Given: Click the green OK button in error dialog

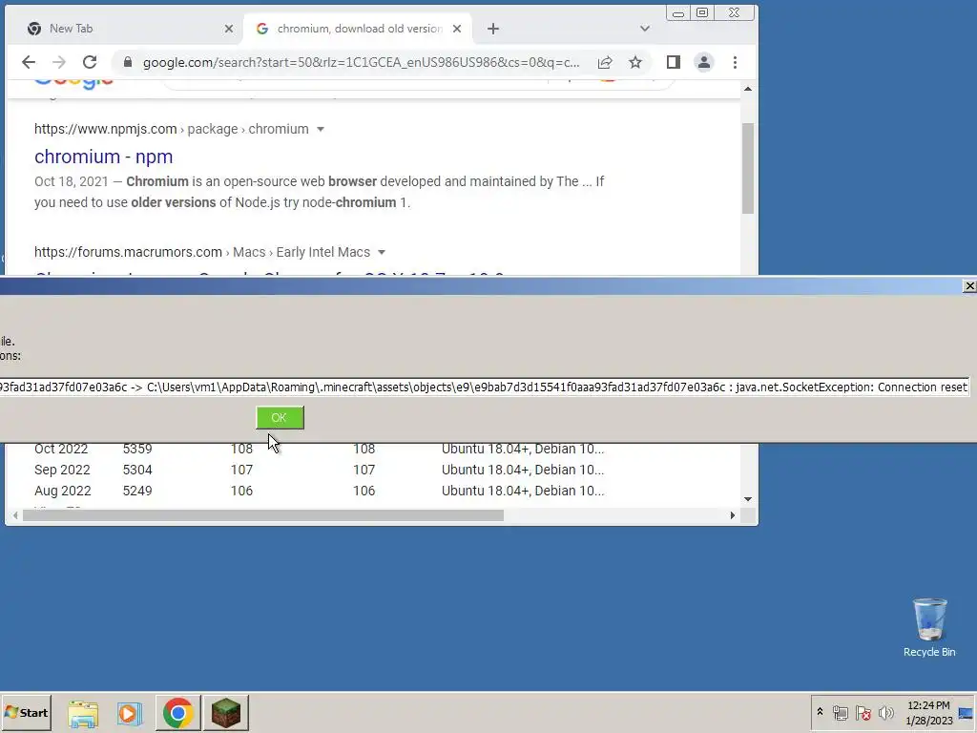Looking at the screenshot, I should [280, 418].
